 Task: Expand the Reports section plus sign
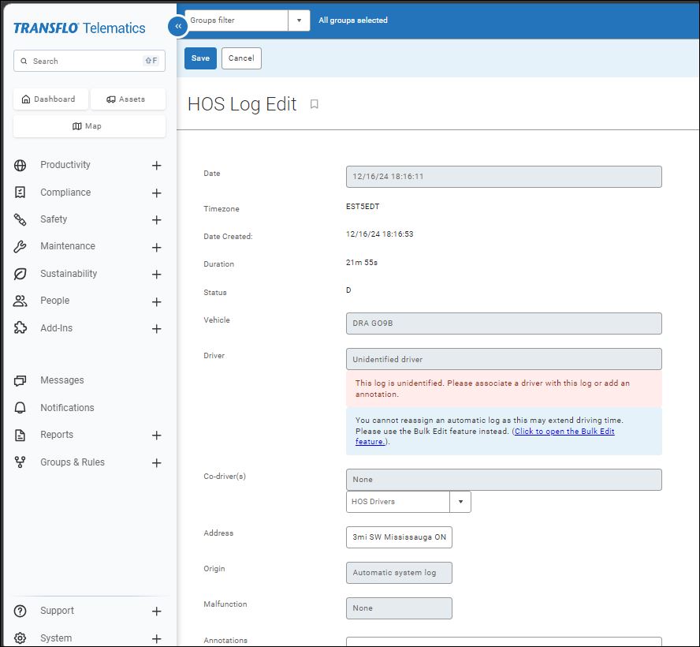coord(156,436)
